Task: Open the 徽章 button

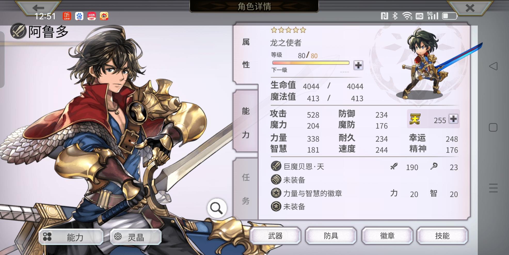Action: click(x=387, y=236)
